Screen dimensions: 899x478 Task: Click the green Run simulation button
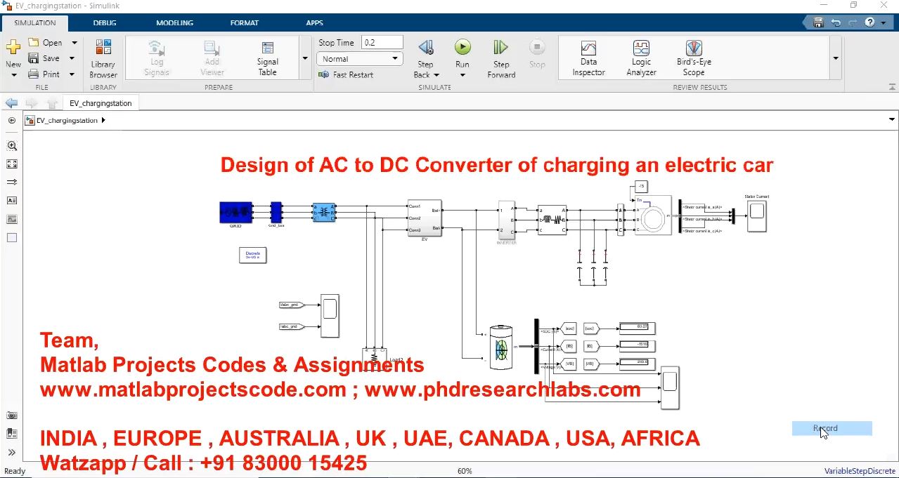(462, 48)
